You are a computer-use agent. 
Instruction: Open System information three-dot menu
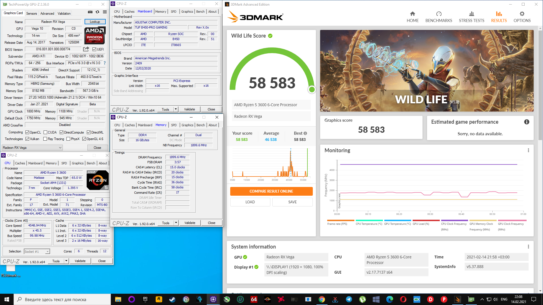528,247
